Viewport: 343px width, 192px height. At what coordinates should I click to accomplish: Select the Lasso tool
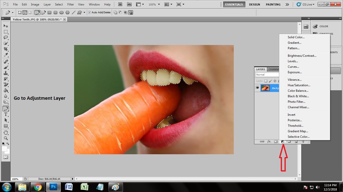(6, 37)
